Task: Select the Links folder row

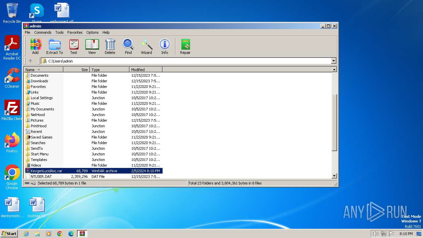Action: (93, 92)
